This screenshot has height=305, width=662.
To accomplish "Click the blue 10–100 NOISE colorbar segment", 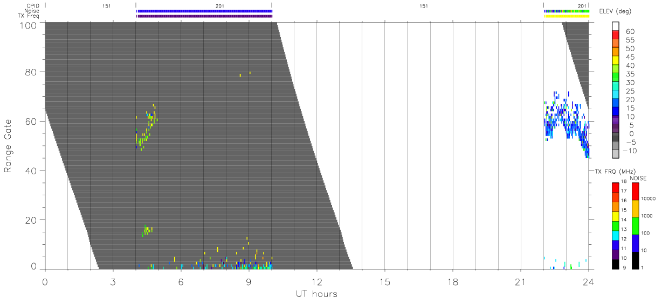I will pos(636,243).
